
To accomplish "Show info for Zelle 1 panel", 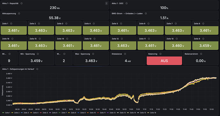I will (11, 24).
